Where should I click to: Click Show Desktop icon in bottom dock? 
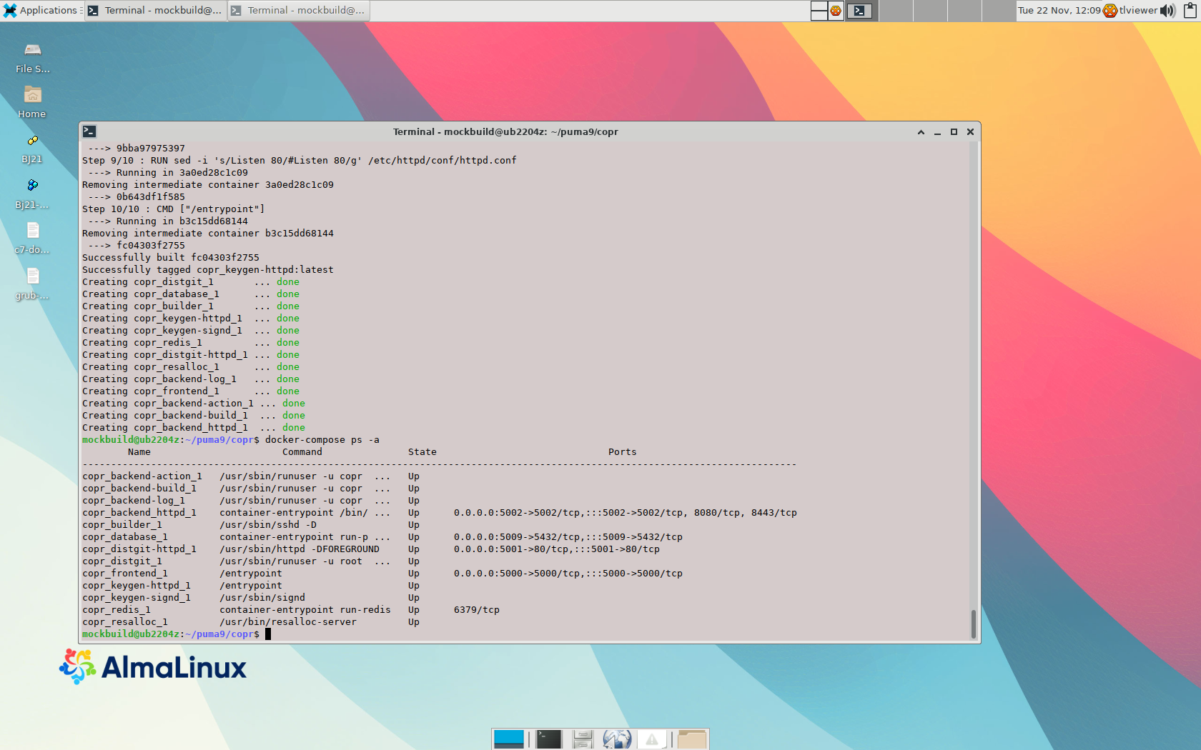click(509, 739)
